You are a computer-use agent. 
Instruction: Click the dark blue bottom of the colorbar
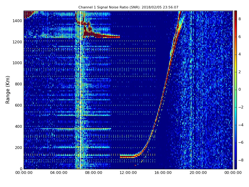coord(236,166)
